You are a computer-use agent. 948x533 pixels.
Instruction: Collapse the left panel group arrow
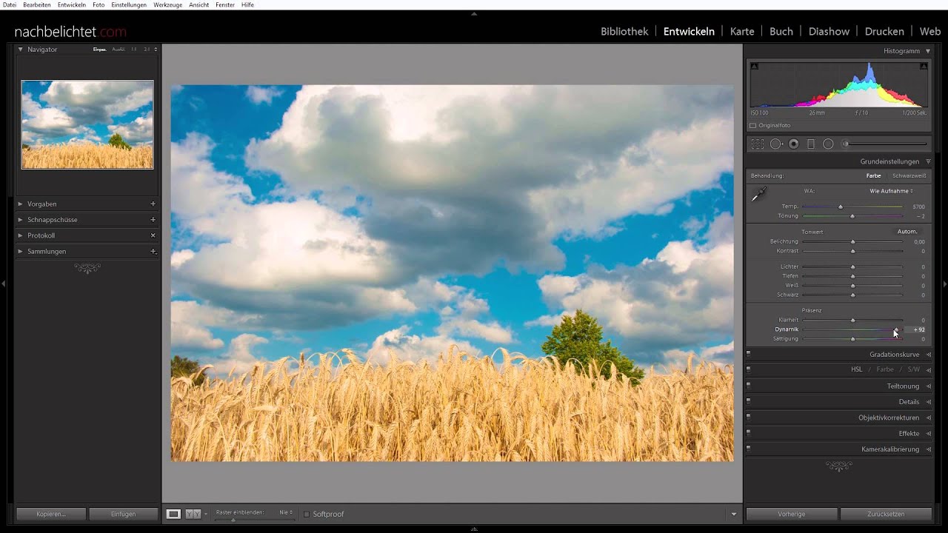[x=4, y=284]
